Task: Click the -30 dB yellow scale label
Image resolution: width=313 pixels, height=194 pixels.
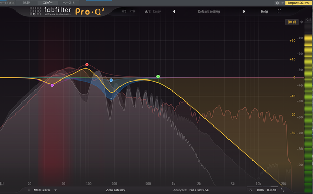Action: [x=293, y=133]
